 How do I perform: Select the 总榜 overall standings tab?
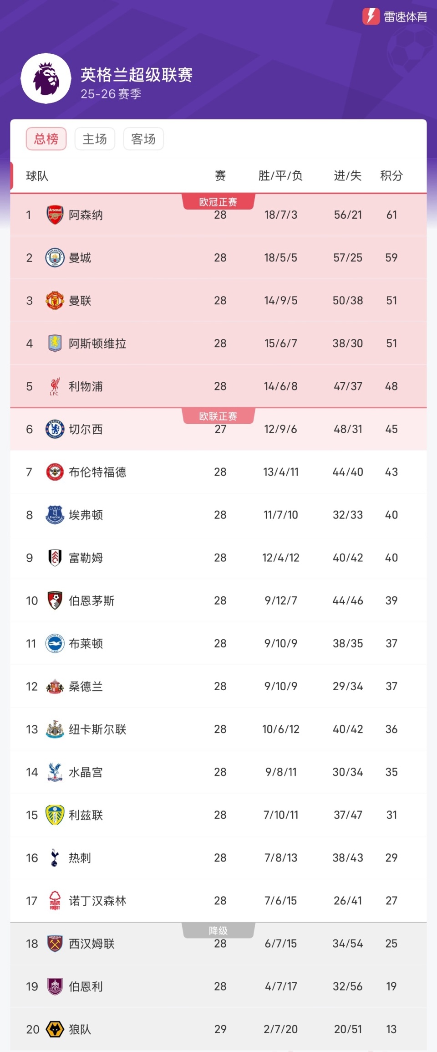click(46, 139)
